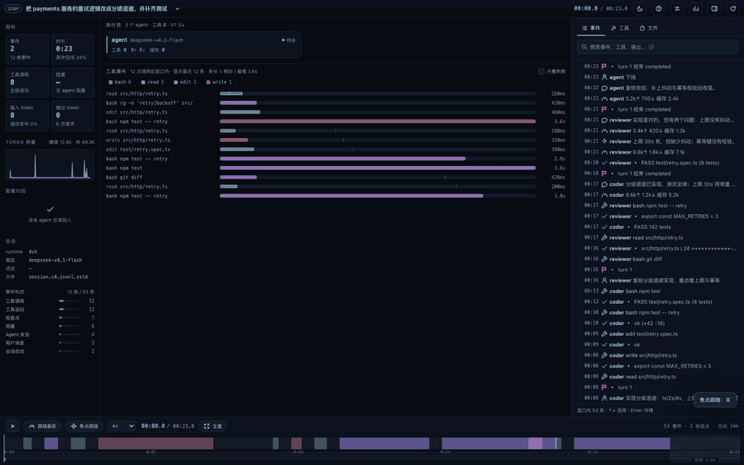
Task: Click the session.v4.jsonl.zstd file name
Action: [x=58, y=277]
